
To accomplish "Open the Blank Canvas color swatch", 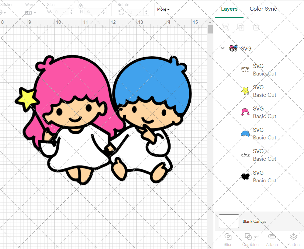I will (x=228, y=221).
